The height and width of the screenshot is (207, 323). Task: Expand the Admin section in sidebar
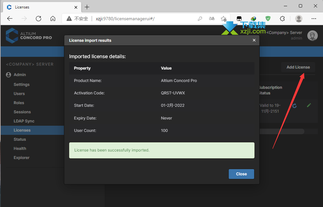[x=20, y=75]
